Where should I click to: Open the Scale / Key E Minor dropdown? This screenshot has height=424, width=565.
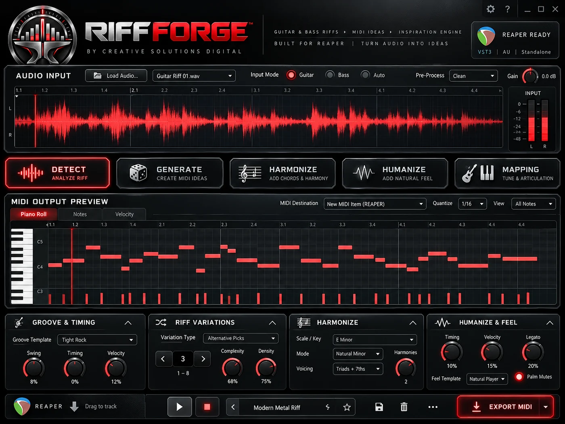(375, 340)
